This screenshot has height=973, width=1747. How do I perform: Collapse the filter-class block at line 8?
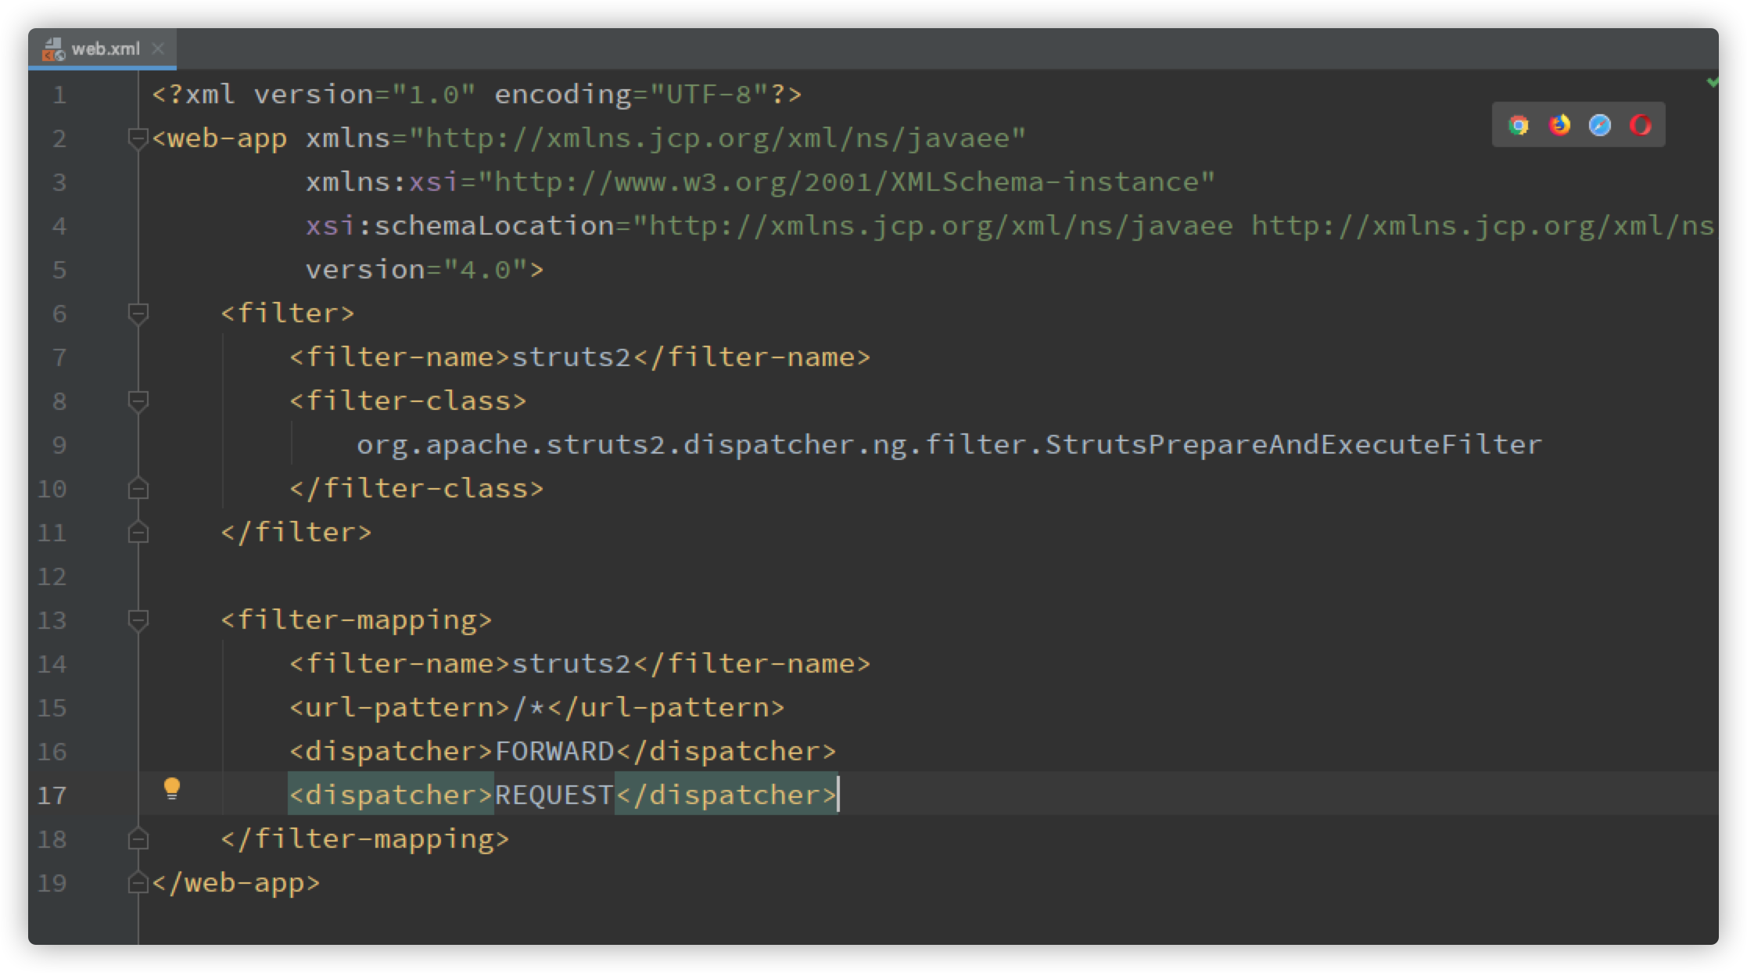coord(138,402)
